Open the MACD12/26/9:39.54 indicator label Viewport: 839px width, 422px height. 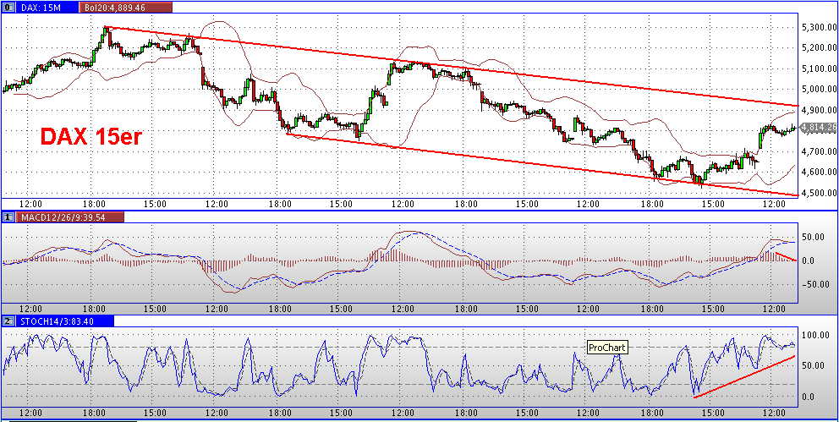pos(69,216)
